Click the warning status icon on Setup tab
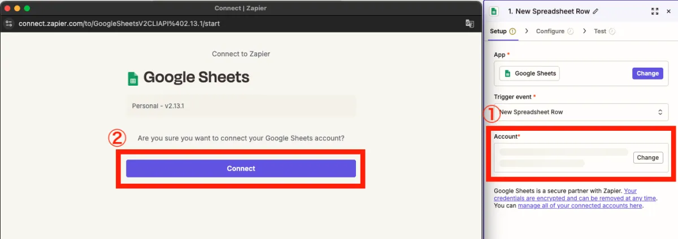 point(512,31)
